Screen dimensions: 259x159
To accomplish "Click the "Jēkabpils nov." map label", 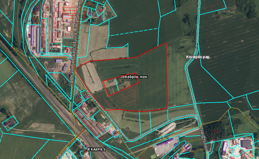I will (x=134, y=77).
